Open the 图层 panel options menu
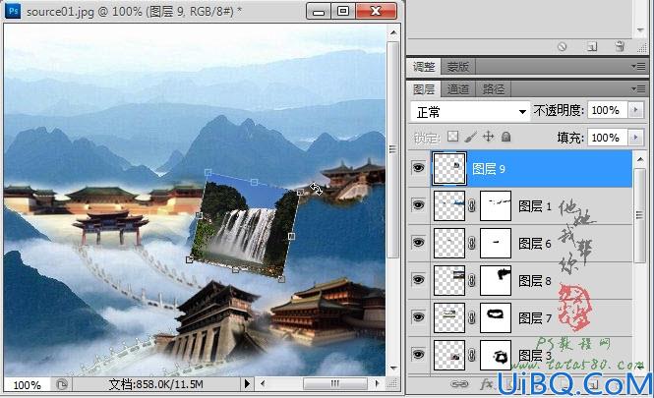 [638, 88]
